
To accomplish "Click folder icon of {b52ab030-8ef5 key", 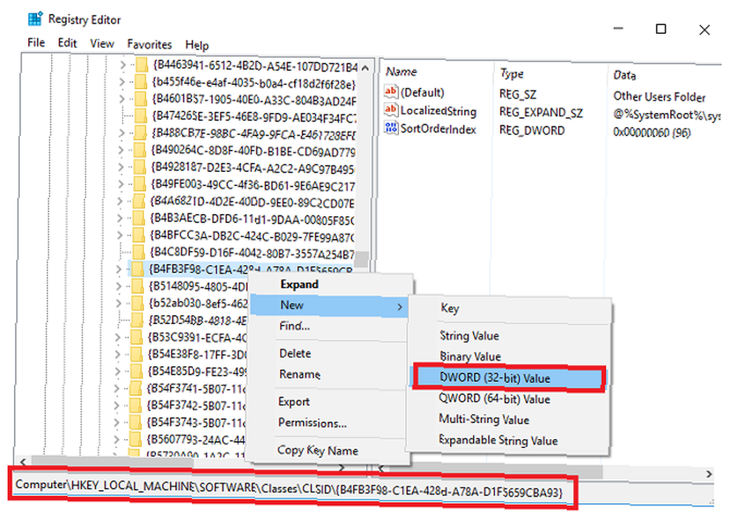I will tap(137, 303).
